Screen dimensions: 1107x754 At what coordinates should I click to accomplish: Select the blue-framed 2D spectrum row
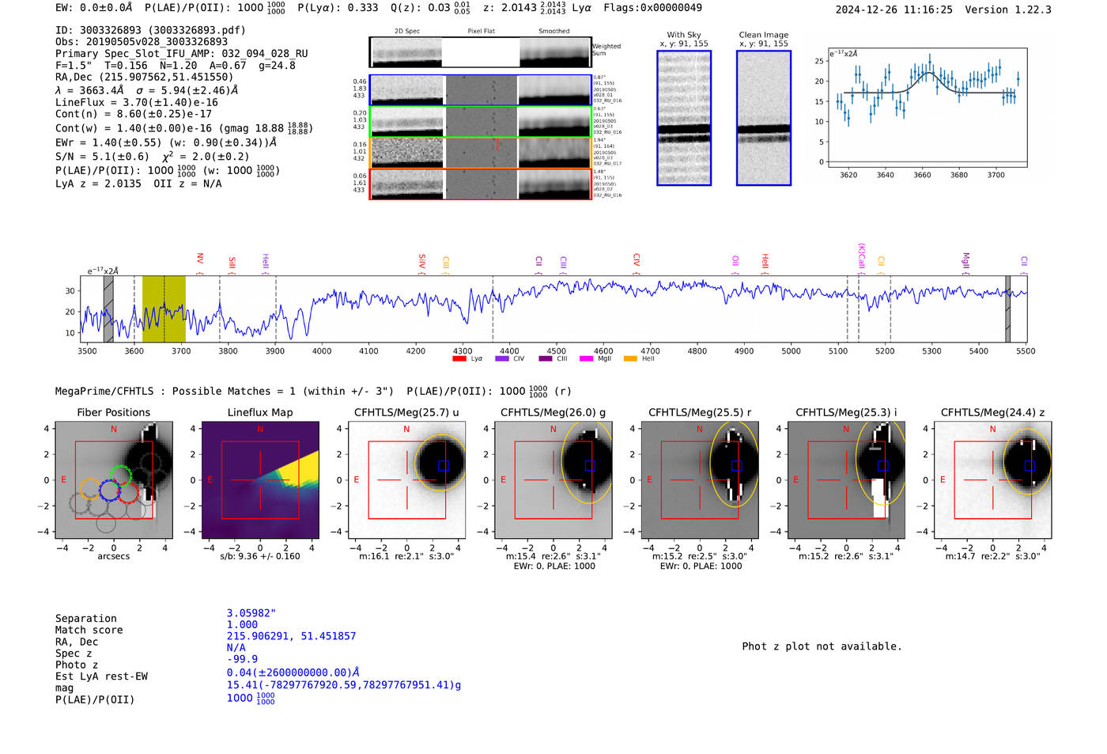[481, 90]
